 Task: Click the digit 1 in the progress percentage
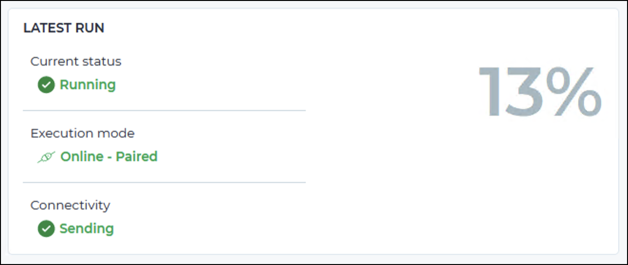pyautogui.click(x=490, y=92)
